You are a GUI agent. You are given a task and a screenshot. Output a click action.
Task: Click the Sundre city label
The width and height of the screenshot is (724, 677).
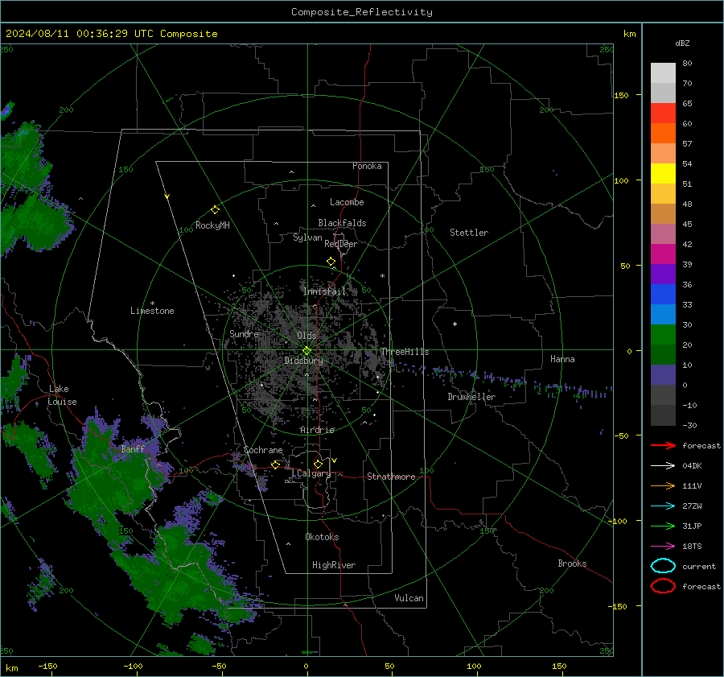[244, 333]
